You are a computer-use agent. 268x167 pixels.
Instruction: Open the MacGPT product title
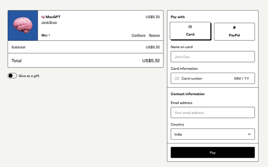pos(53,17)
